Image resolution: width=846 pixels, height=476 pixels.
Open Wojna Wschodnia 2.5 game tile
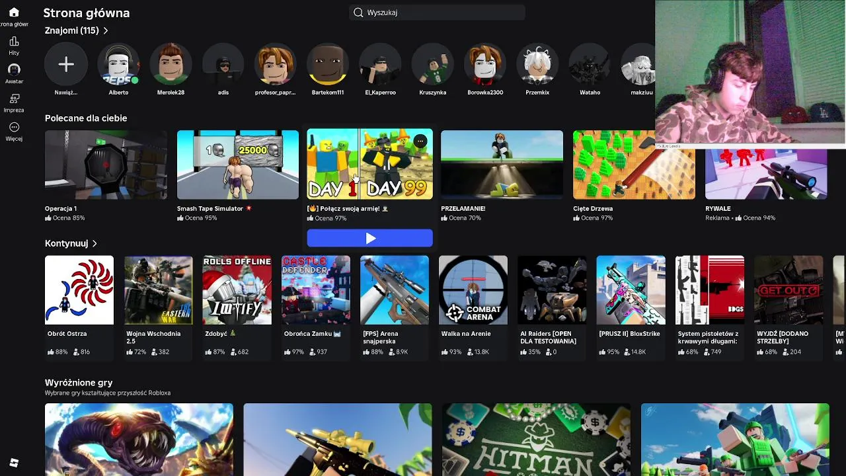[x=158, y=290]
